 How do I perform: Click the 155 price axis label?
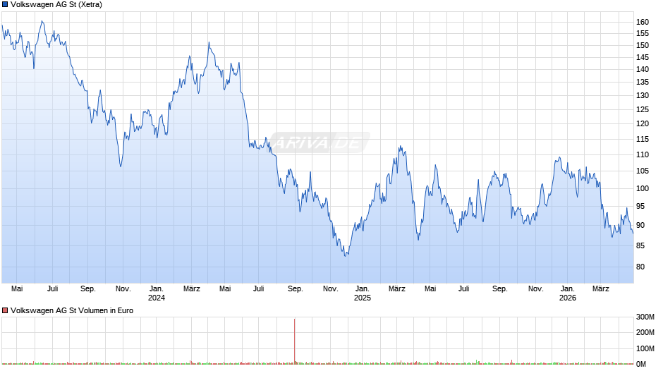coord(643,33)
